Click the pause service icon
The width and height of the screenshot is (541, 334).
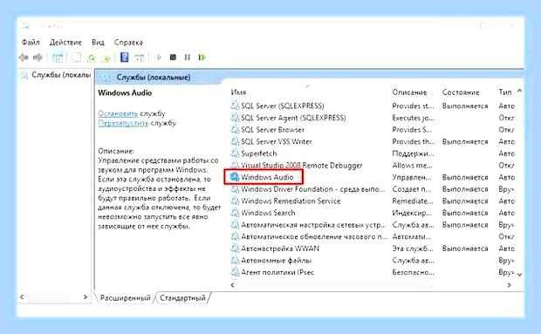pos(187,58)
